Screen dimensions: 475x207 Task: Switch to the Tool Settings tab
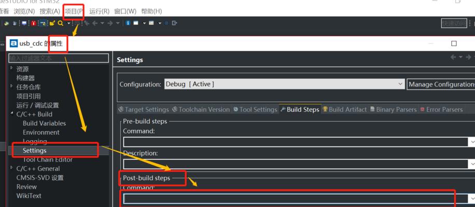pyautogui.click(x=255, y=109)
